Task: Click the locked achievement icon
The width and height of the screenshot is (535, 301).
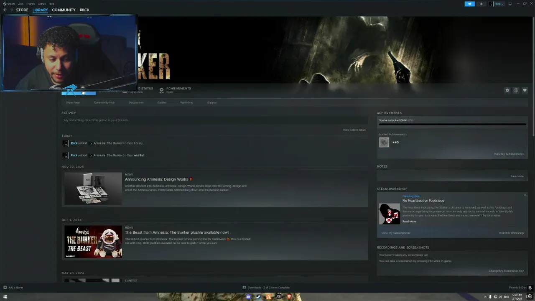Action: pos(384,142)
